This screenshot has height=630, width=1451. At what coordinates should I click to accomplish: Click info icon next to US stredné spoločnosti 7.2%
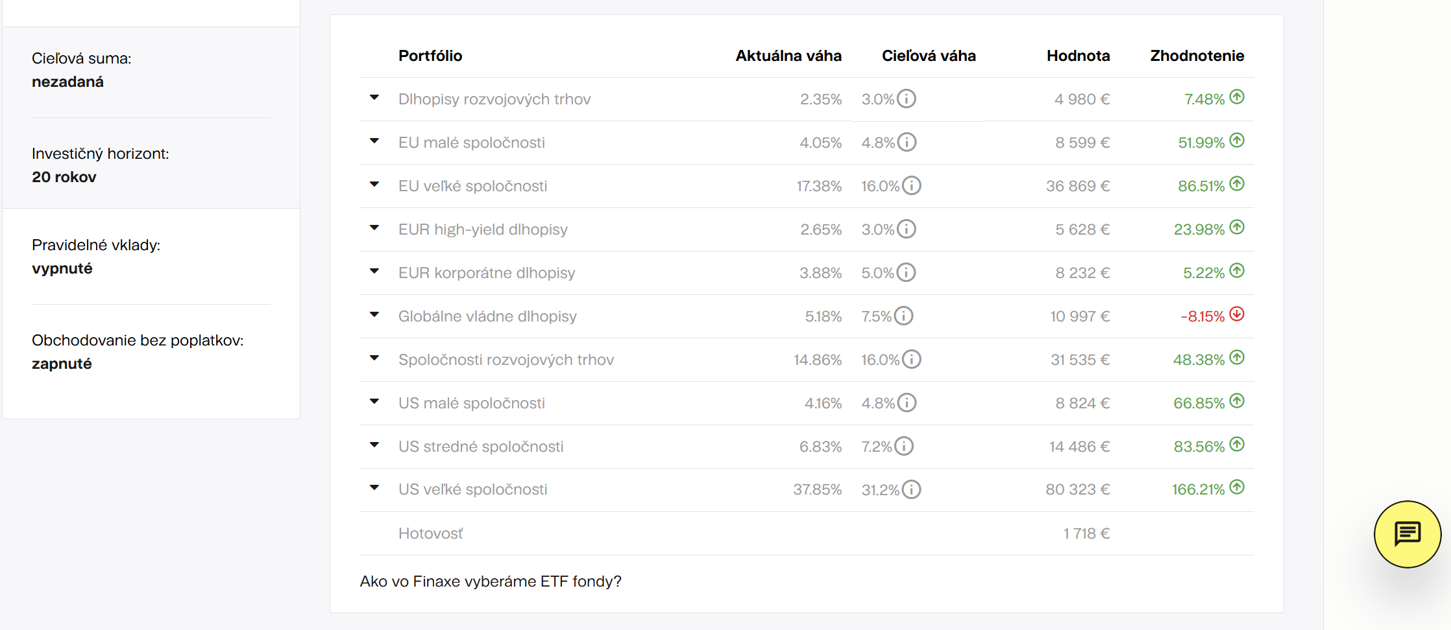(x=904, y=446)
